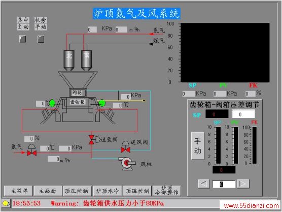Open the 顶压控制 page
This screenshot has width=282, height=212.
click(x=77, y=191)
